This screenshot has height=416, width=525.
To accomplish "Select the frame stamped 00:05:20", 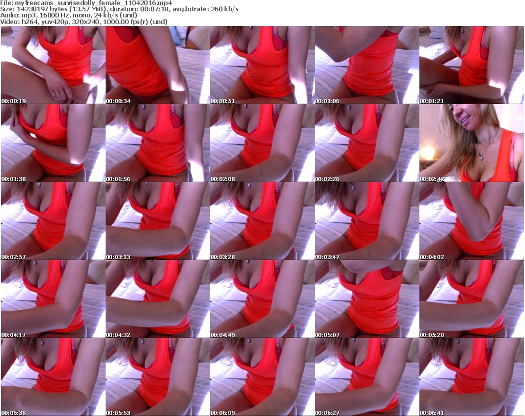I will (x=472, y=299).
